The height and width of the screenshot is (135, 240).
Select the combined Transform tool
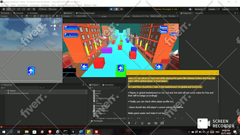tap(29, 9)
